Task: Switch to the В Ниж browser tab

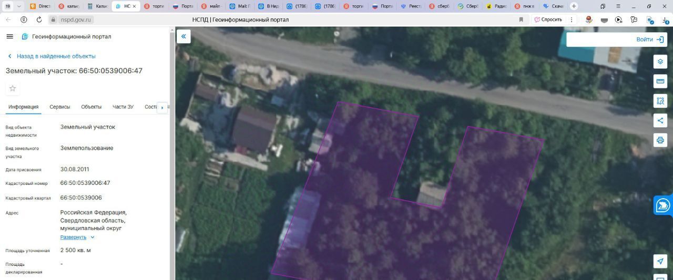Action: point(269,6)
